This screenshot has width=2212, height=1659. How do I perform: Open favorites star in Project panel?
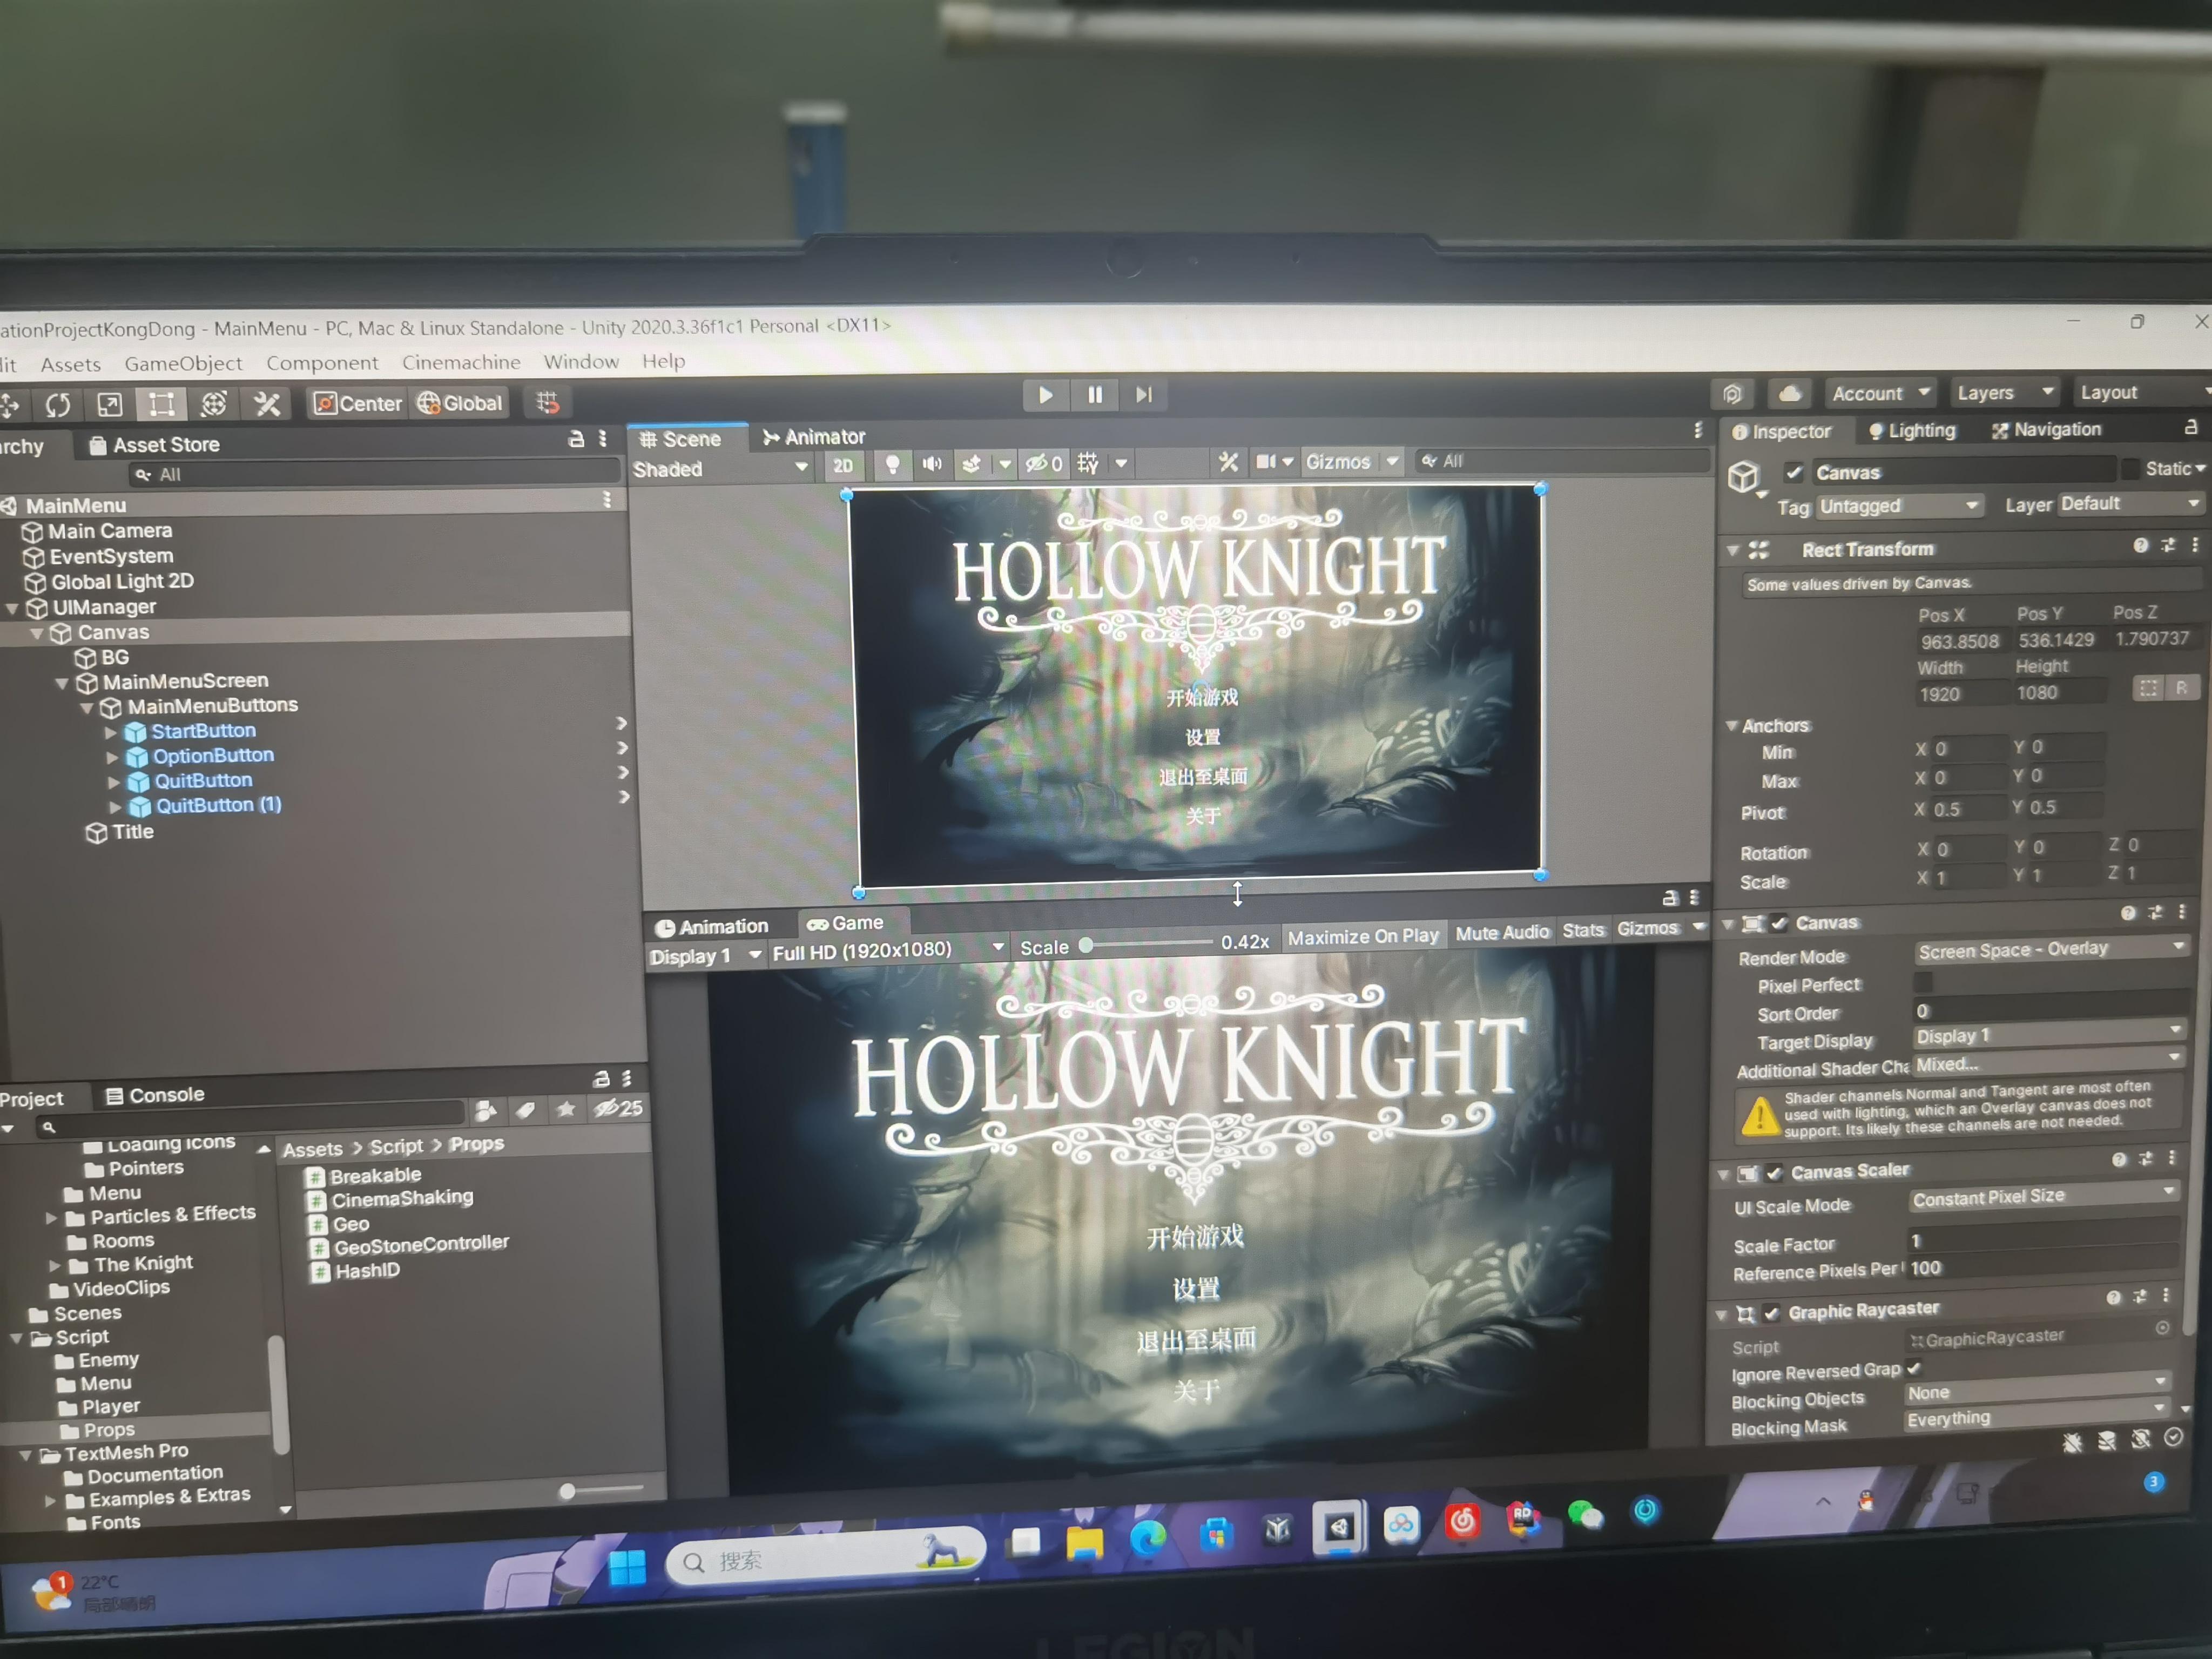pos(566,1109)
